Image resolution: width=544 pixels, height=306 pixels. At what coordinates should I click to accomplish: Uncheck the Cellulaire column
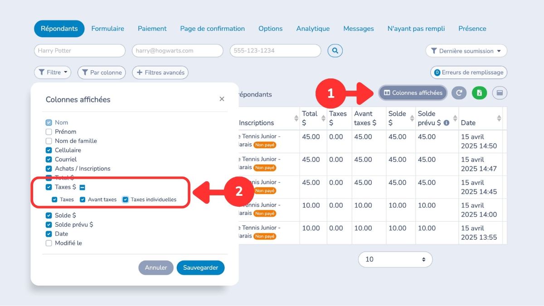[49, 150]
